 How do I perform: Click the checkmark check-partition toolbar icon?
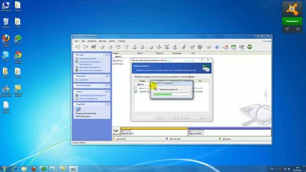coord(192,47)
